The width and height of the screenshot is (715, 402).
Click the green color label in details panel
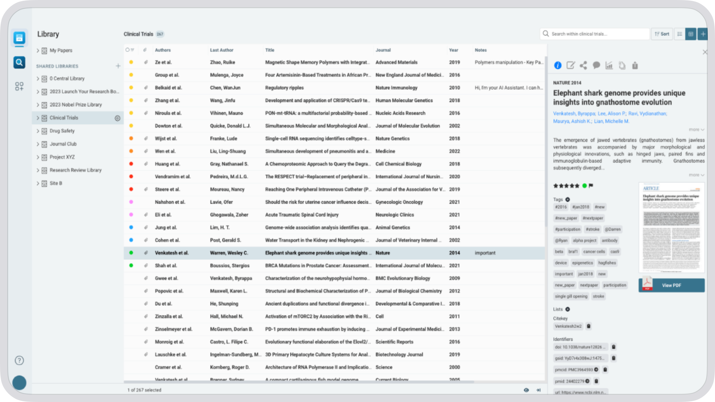click(584, 186)
